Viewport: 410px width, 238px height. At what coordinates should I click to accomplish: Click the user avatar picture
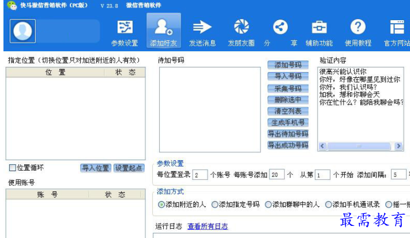[22, 31]
